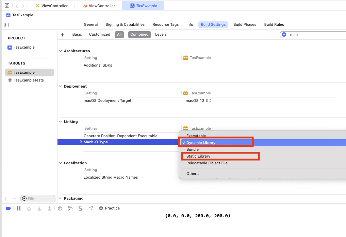The width and height of the screenshot is (346, 237).
Task: Open environment overrides
Action: pos(81,208)
